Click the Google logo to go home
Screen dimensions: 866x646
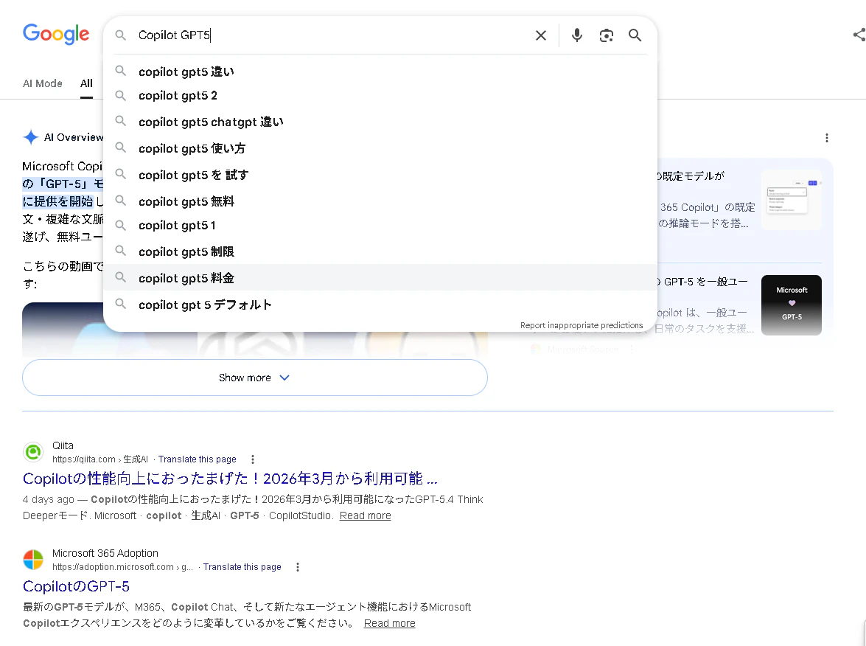coord(56,34)
